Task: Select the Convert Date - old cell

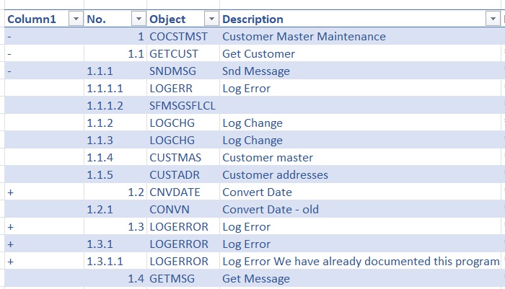Action: tap(271, 210)
